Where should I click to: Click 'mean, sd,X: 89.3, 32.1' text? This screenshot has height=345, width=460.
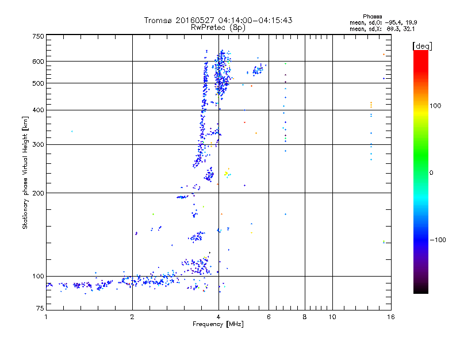(x=382, y=29)
